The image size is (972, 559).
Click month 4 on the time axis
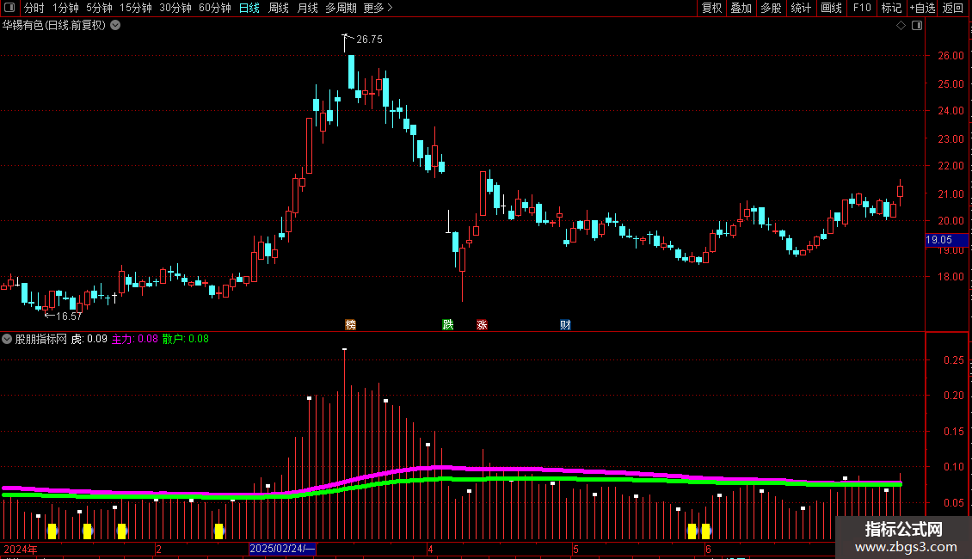pyautogui.click(x=430, y=549)
